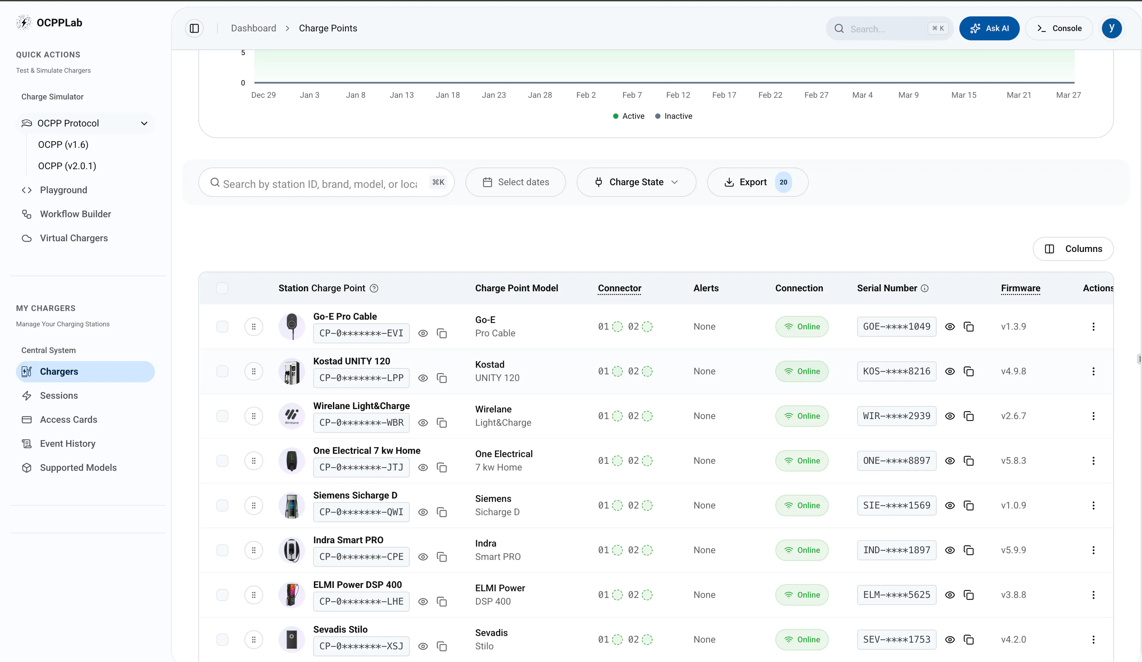This screenshot has height=662, width=1142.
Task: Copy serial number WIR-****2939
Action: (x=969, y=416)
